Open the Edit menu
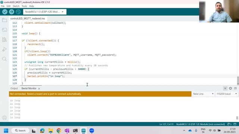This screenshot has width=239, height=134. [9, 6]
